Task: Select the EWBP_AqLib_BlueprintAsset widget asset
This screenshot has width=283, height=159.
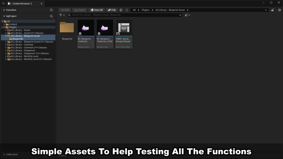Action: [124, 34]
